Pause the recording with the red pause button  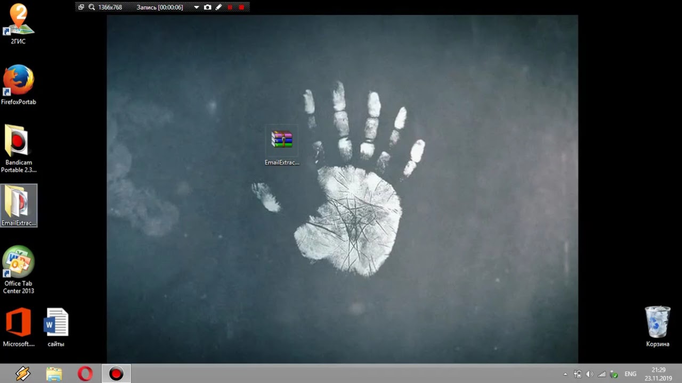(x=230, y=7)
